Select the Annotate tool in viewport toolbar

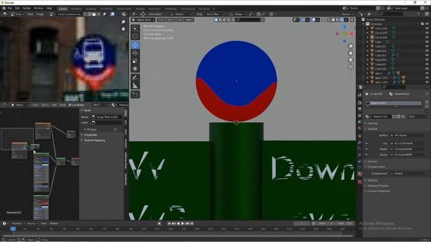click(135, 78)
